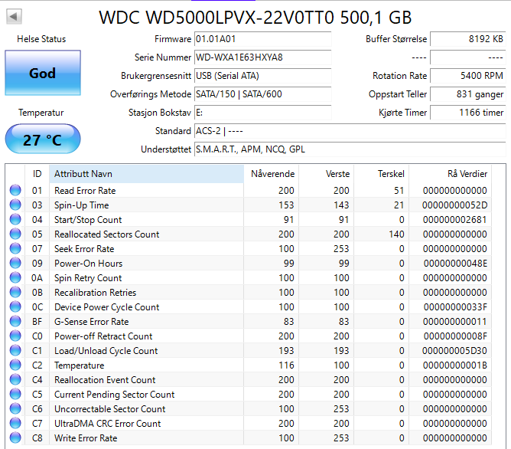Click the status icon for G-Sense Error Rate
The width and height of the screenshot is (511, 449).
pyautogui.click(x=15, y=322)
